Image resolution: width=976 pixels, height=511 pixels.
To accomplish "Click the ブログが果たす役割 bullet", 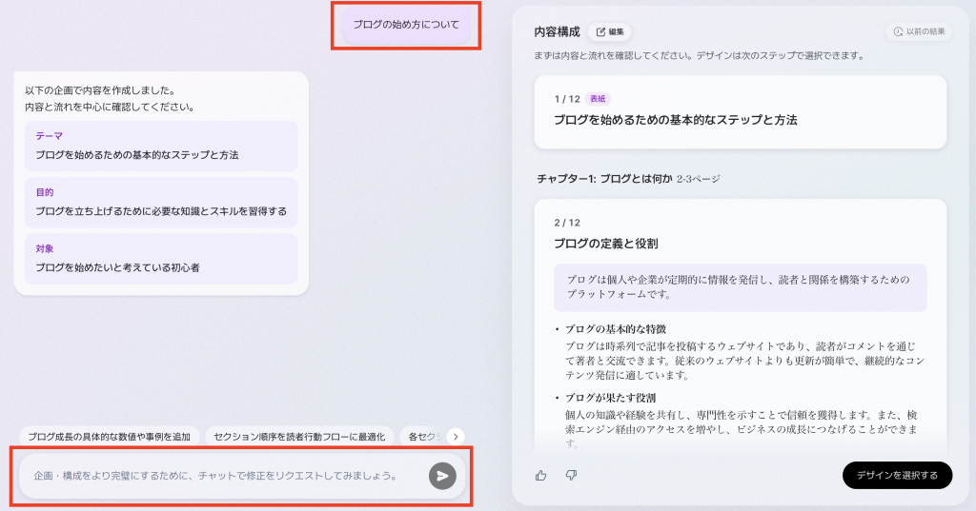I will (x=610, y=398).
